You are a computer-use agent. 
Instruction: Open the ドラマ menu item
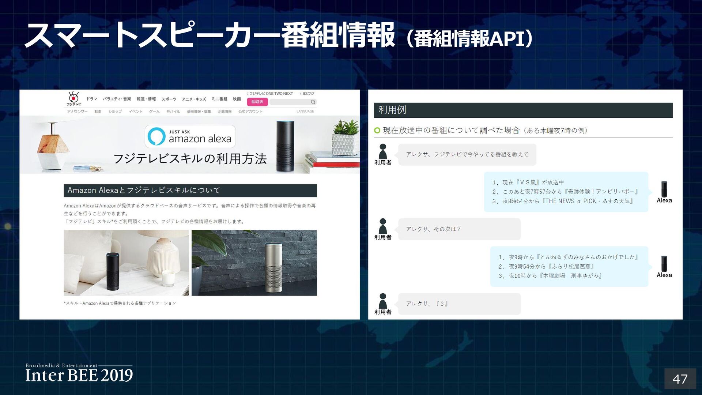pyautogui.click(x=92, y=99)
